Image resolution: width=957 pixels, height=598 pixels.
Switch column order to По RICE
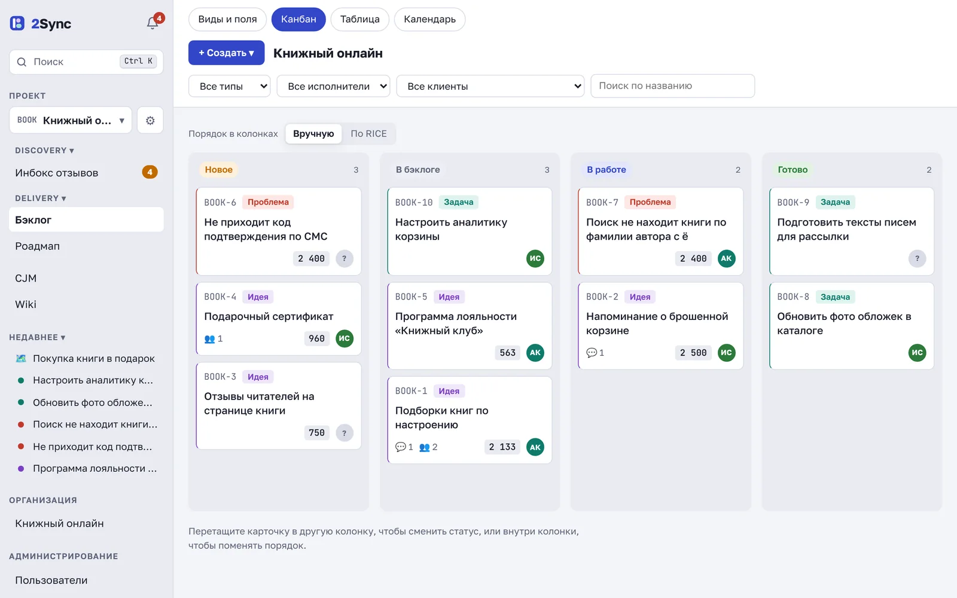[x=368, y=133]
